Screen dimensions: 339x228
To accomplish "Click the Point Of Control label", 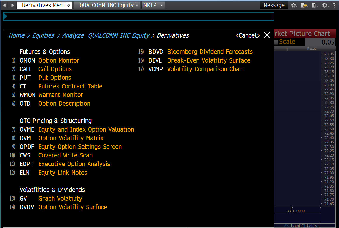I will coord(305,226).
